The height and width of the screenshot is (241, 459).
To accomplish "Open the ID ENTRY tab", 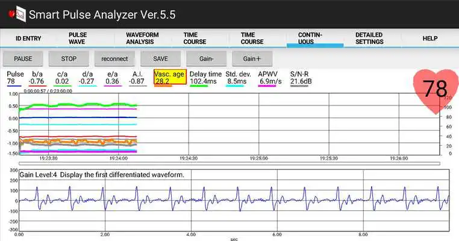I will click(28, 39).
